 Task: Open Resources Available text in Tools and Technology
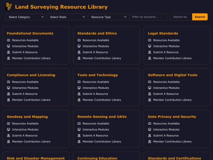tap(96, 82)
